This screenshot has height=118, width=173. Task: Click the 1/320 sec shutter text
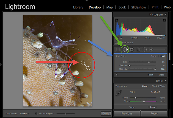point(161,38)
